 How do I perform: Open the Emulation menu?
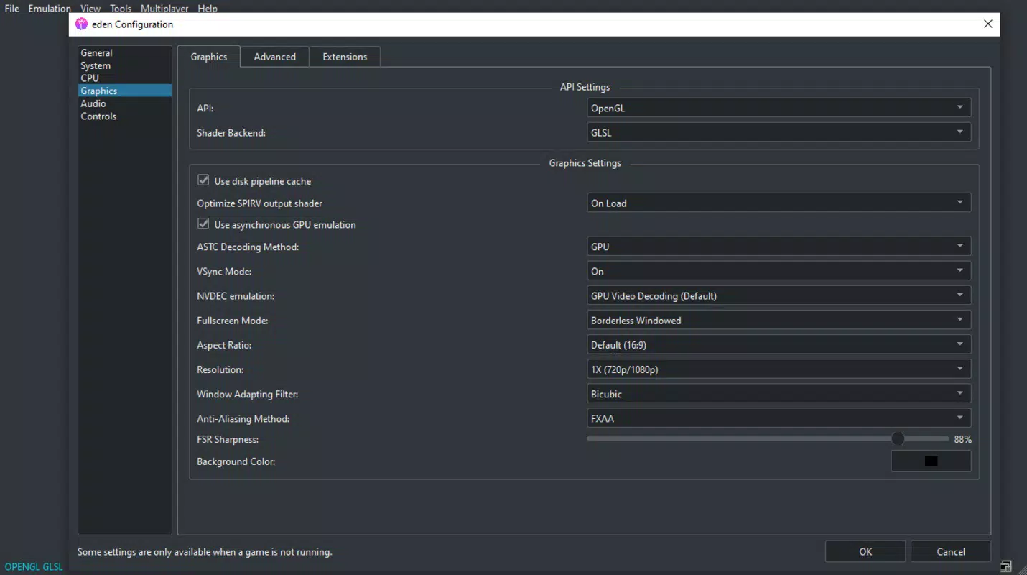coord(50,9)
